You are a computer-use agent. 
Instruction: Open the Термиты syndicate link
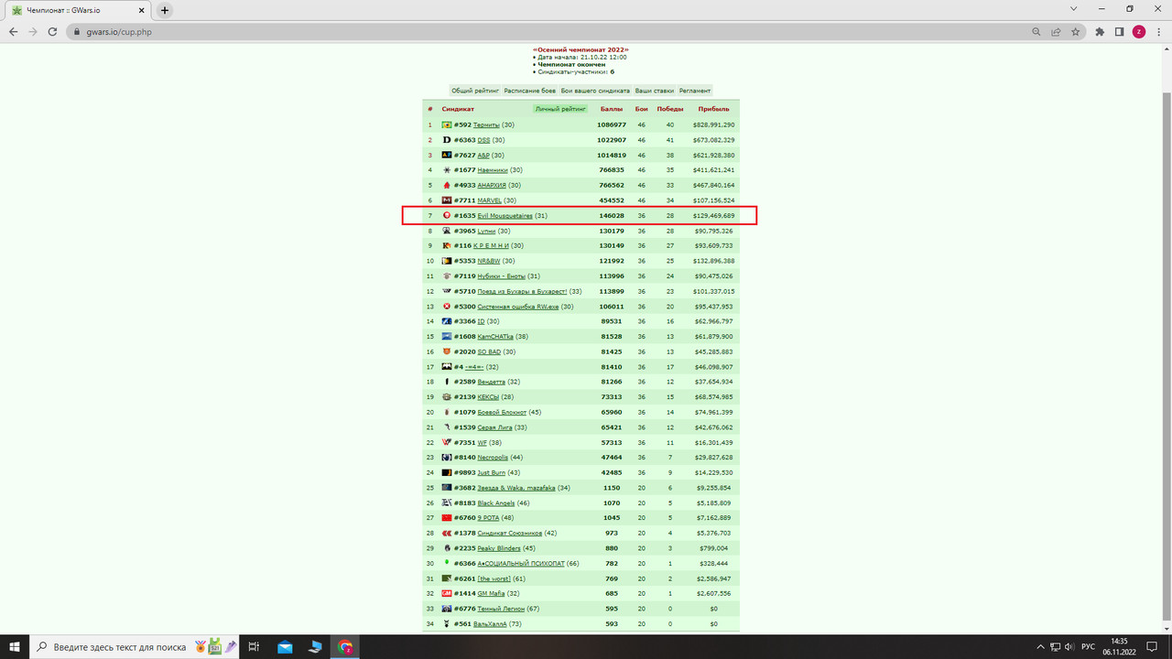(486, 124)
